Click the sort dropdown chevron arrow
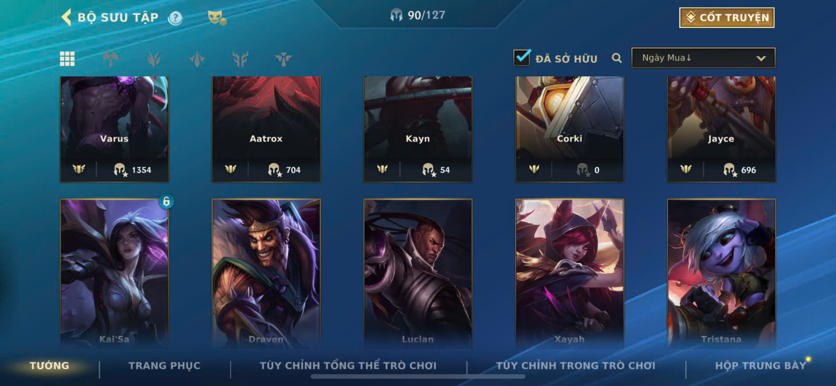836x386 pixels. [761, 58]
